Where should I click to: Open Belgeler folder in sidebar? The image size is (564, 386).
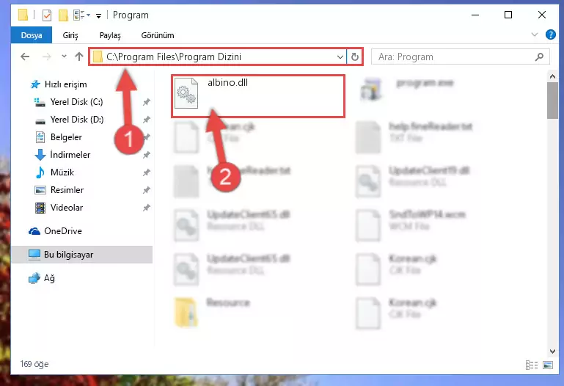pos(66,137)
